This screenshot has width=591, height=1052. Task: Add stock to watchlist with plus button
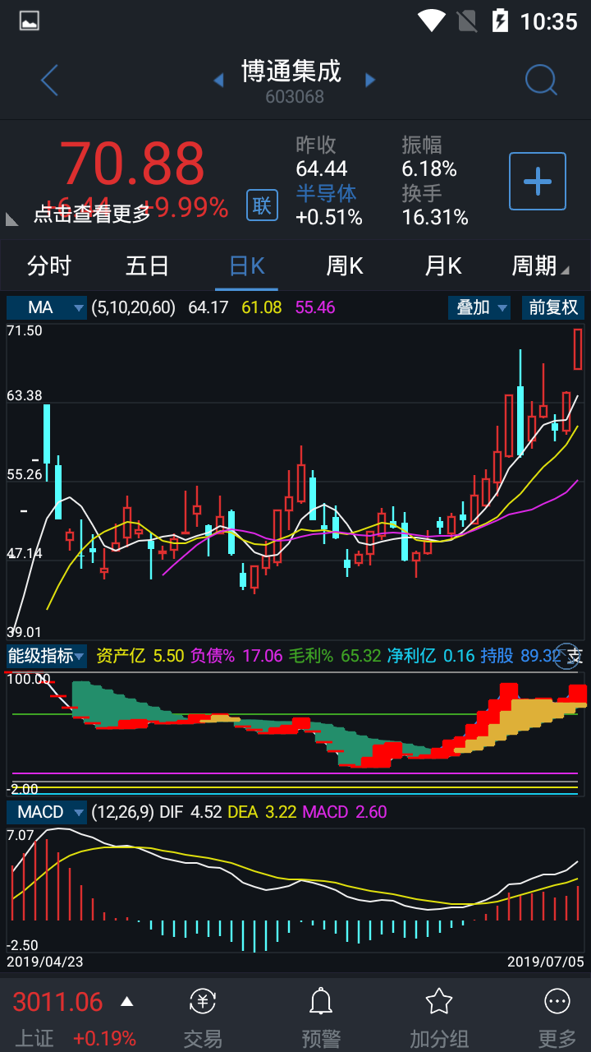tap(538, 181)
